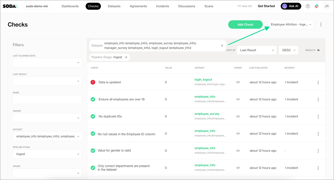This screenshot has width=334, height=180.
Task: Open three-dot menu for Value for gender is valid
Action: (318, 151)
